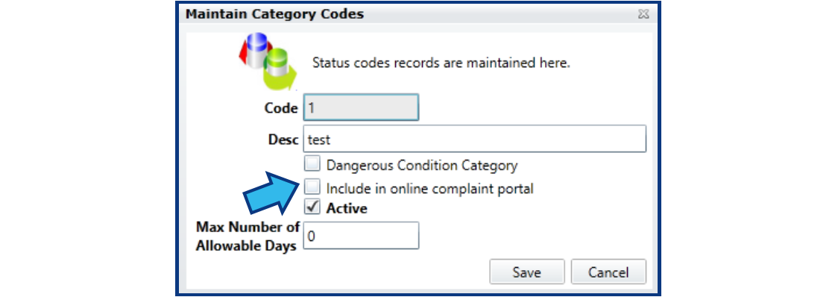This screenshot has width=838, height=297.
Task: Click the Max Number of Allowable Days label
Action: tap(248, 237)
